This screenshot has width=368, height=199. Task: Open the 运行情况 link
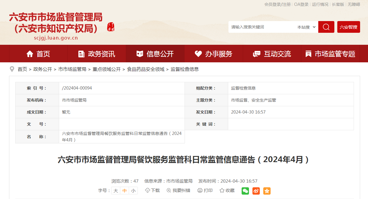pyautogui.click(x=320, y=4)
